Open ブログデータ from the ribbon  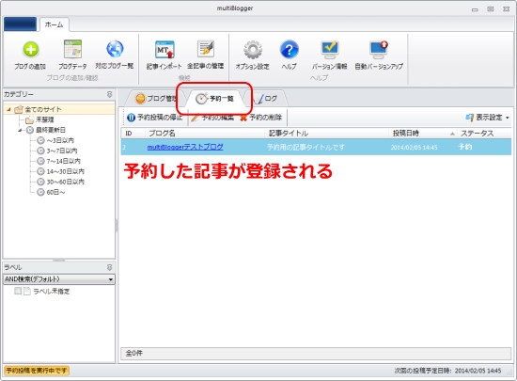[x=72, y=55]
